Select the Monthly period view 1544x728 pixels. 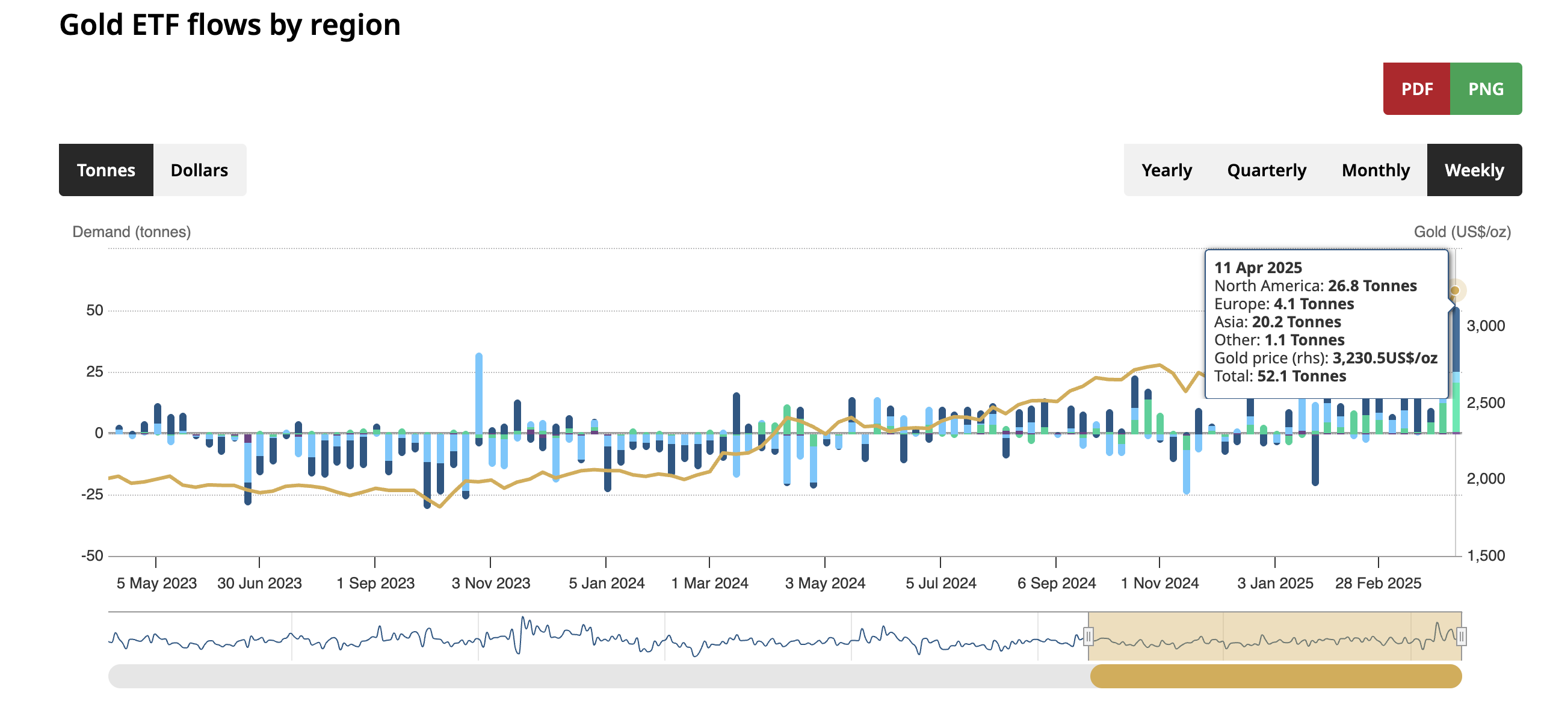coord(1375,170)
